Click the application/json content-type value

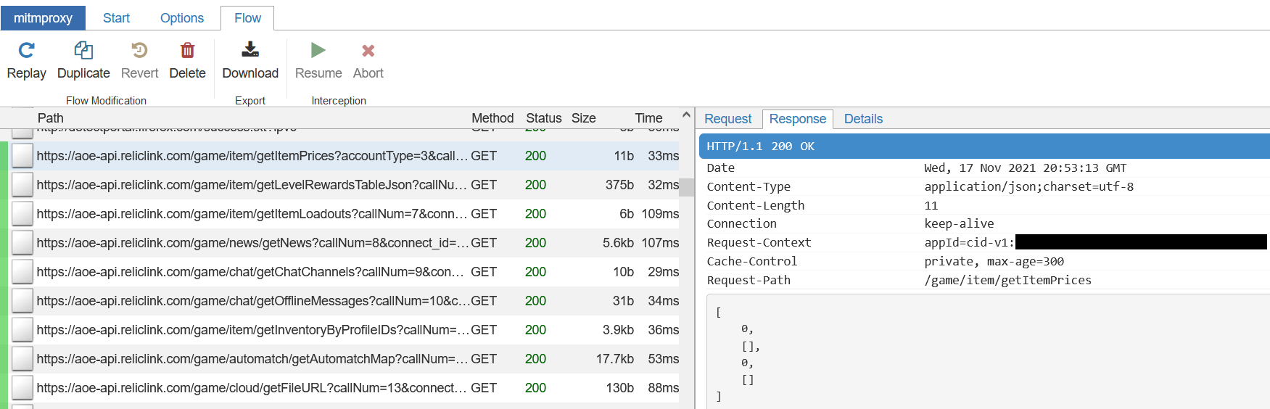click(x=1028, y=187)
